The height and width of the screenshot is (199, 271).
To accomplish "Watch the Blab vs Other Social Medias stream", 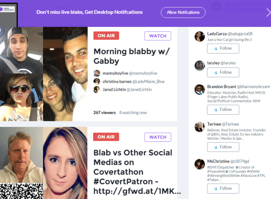I will point(158,137).
